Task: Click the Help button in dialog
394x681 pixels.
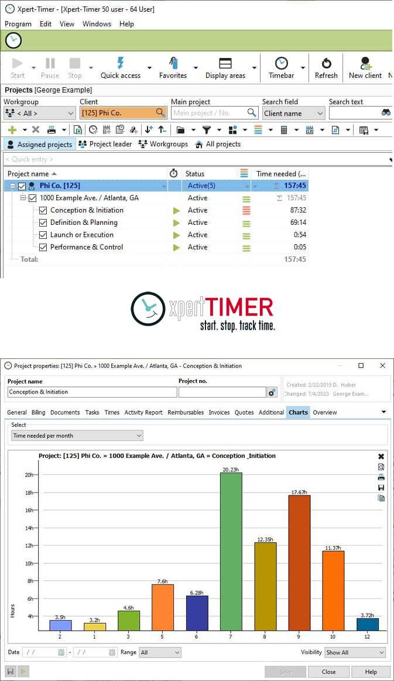Action: [371, 672]
